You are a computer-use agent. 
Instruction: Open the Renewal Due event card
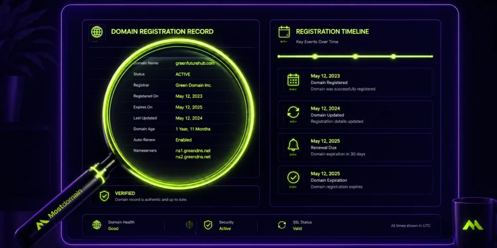click(355, 147)
